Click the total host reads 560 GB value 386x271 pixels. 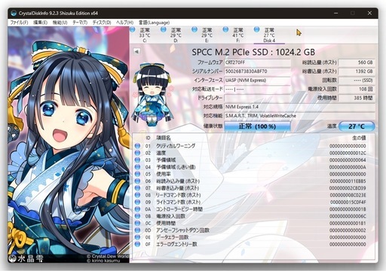[x=357, y=62]
